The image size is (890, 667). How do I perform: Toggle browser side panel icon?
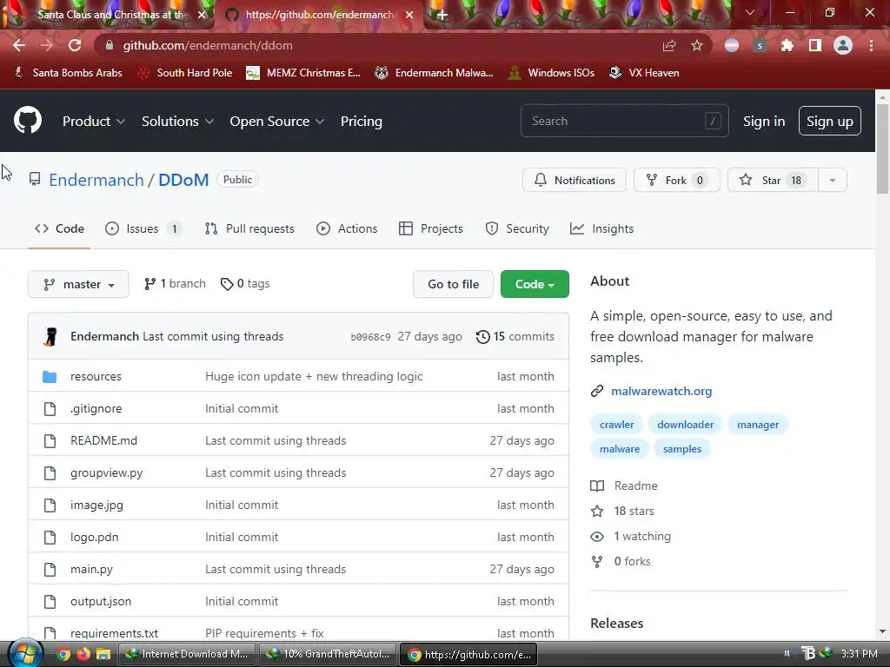pyautogui.click(x=815, y=45)
